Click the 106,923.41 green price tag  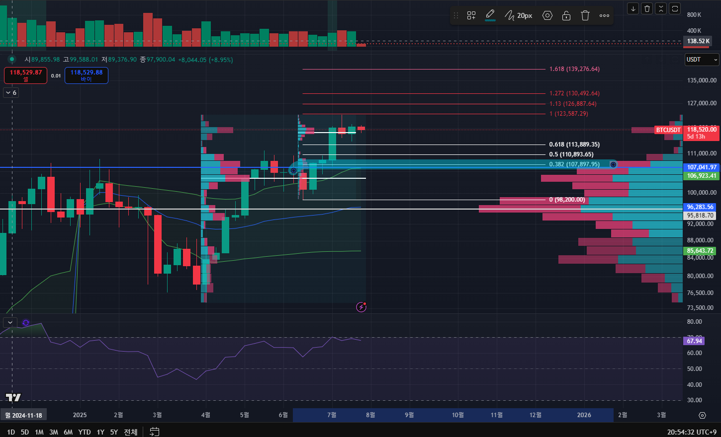click(702, 176)
